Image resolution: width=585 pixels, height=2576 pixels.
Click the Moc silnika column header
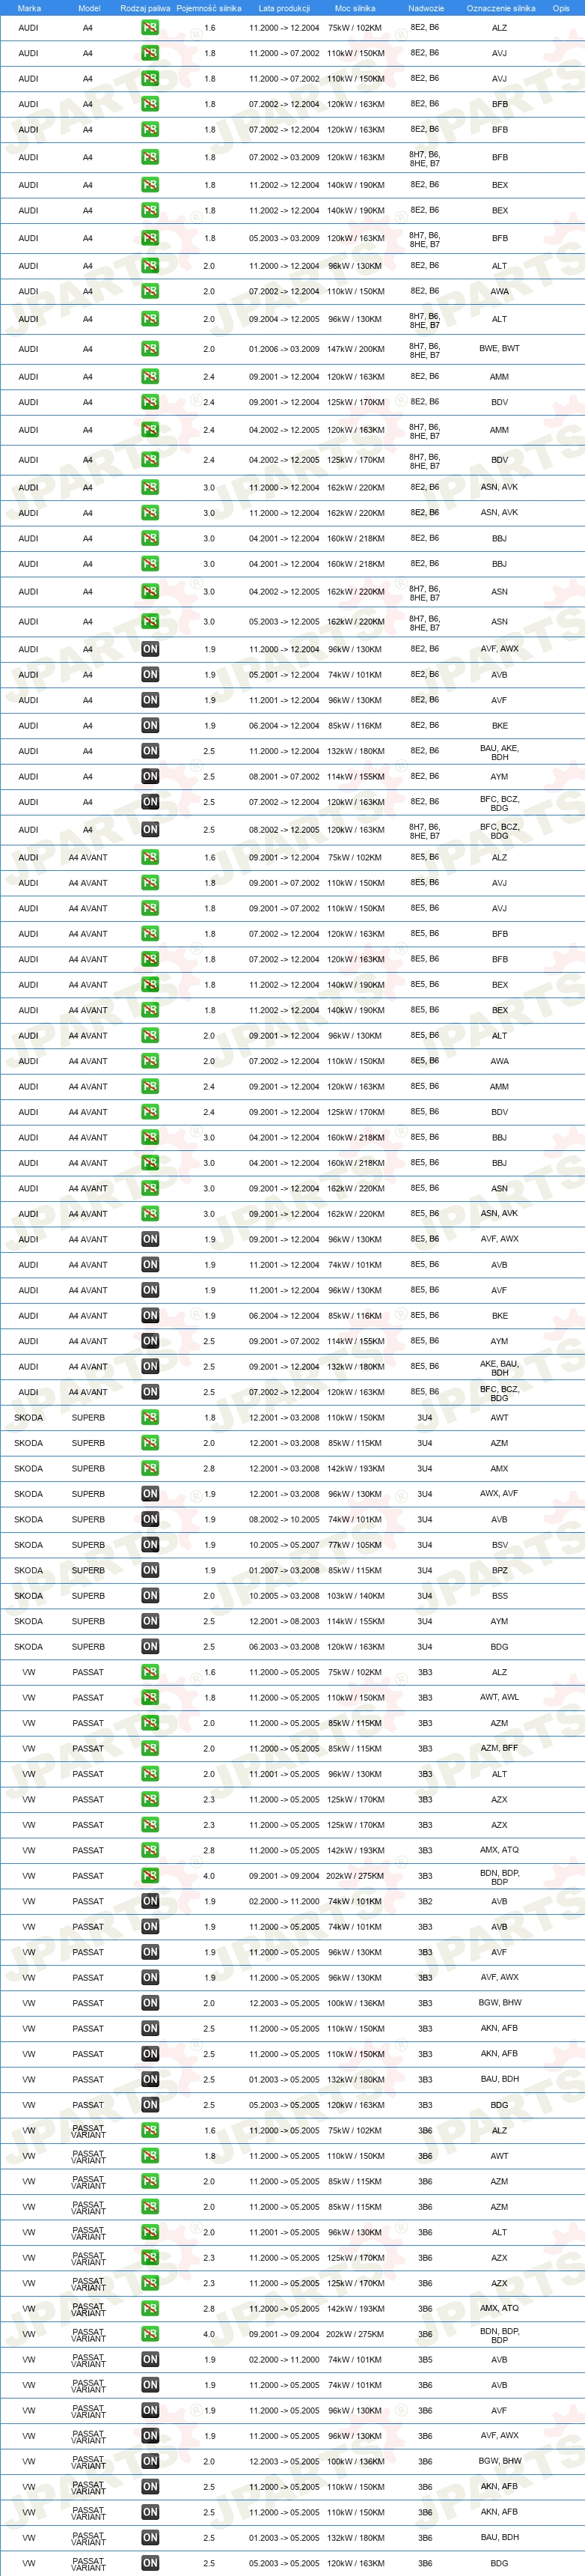pos(355,8)
